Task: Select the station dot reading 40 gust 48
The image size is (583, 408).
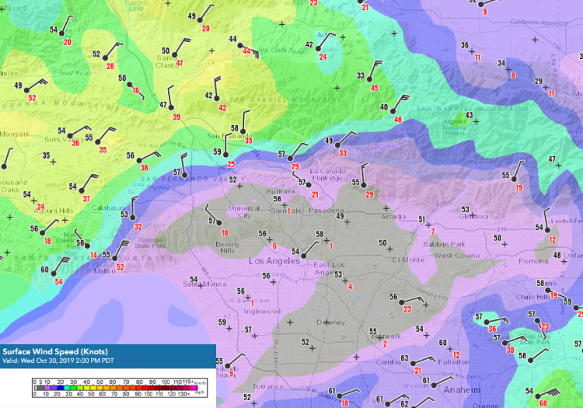Action: [x=393, y=111]
